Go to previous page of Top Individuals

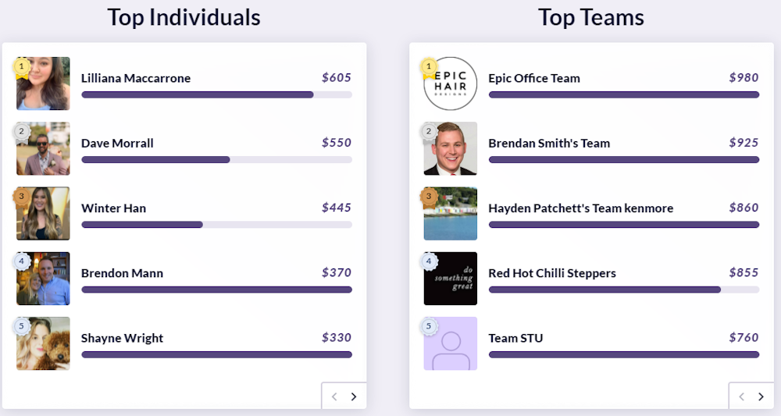(x=334, y=396)
